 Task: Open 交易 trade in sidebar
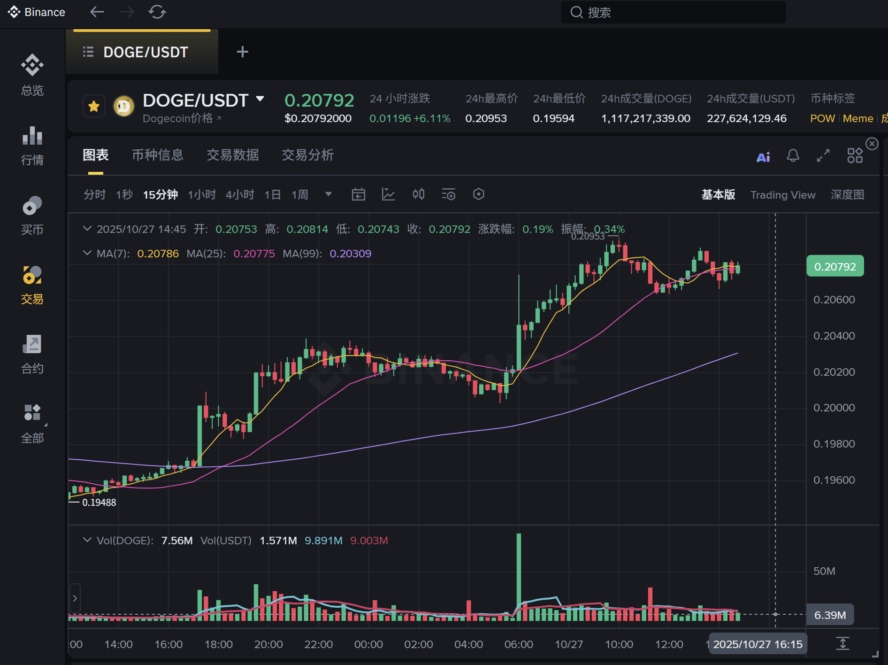click(x=32, y=285)
